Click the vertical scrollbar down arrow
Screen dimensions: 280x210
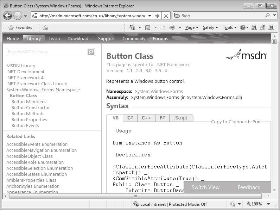[274, 190]
